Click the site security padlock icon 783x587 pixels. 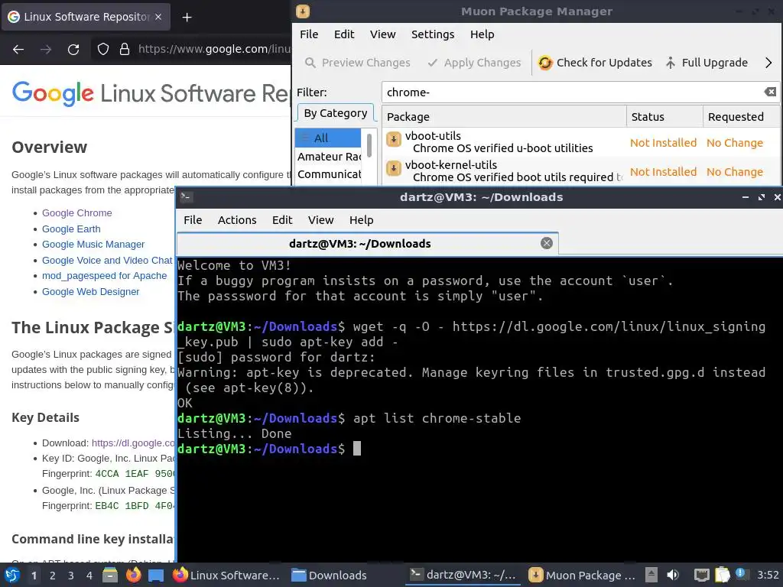[x=125, y=49]
